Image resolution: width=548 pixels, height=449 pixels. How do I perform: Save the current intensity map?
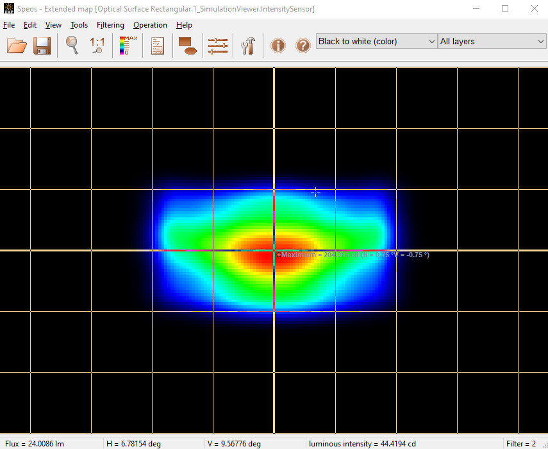point(42,46)
